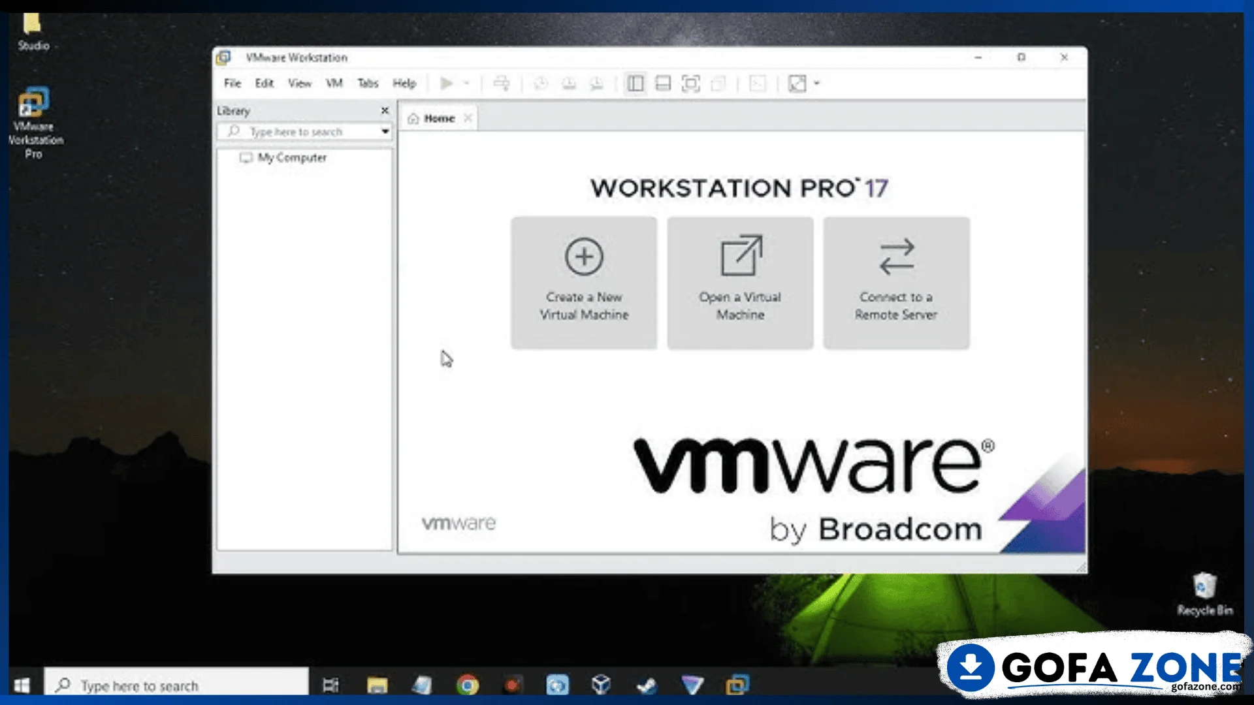Maximize the VMware Workstation window
This screenshot has width=1254, height=705.
click(x=1021, y=57)
